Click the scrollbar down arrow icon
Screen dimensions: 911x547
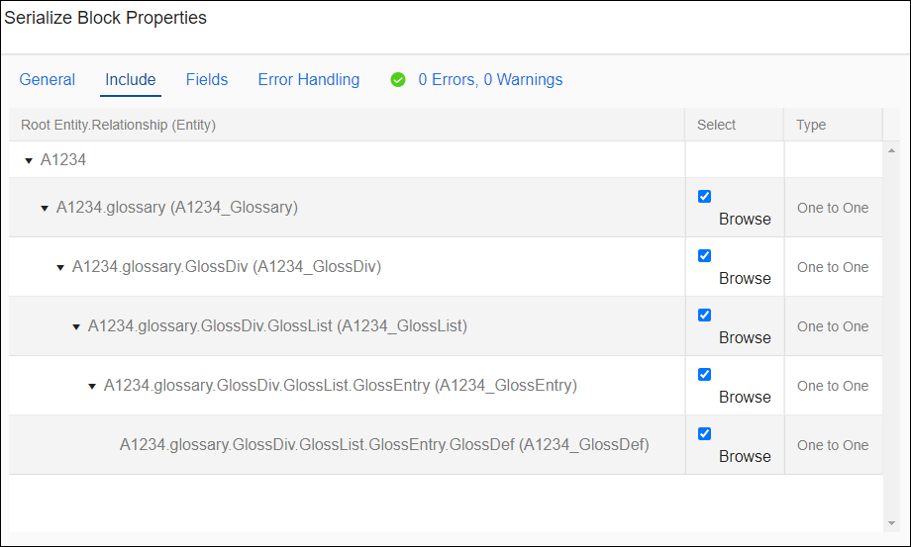[x=891, y=523]
